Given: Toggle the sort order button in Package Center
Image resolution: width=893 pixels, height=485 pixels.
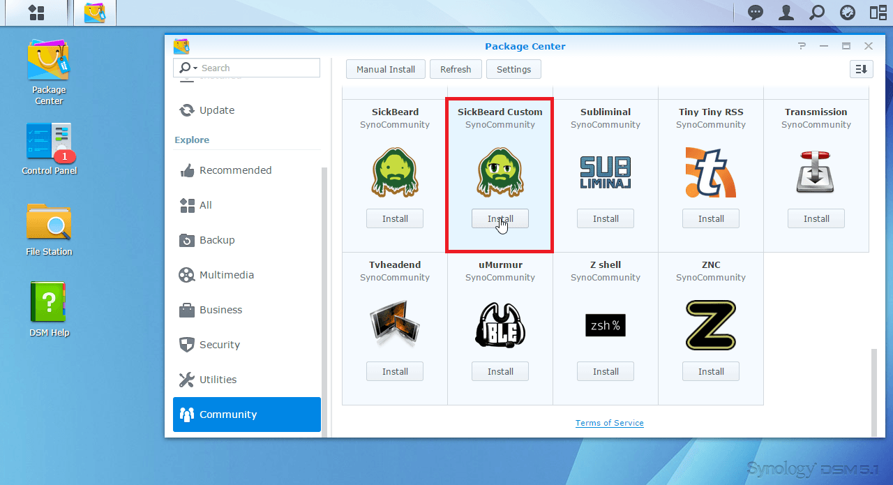Looking at the screenshot, I should [x=862, y=69].
